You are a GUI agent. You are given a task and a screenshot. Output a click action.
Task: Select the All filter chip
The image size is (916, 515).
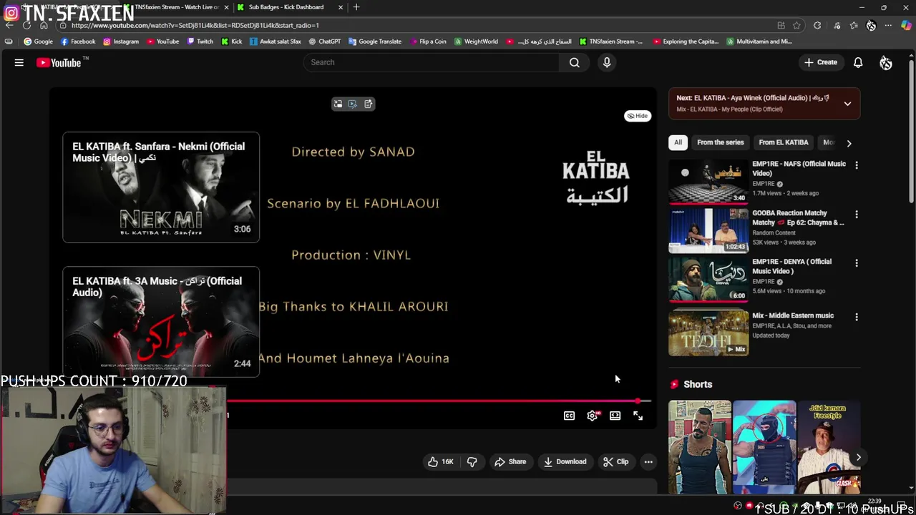coord(678,142)
